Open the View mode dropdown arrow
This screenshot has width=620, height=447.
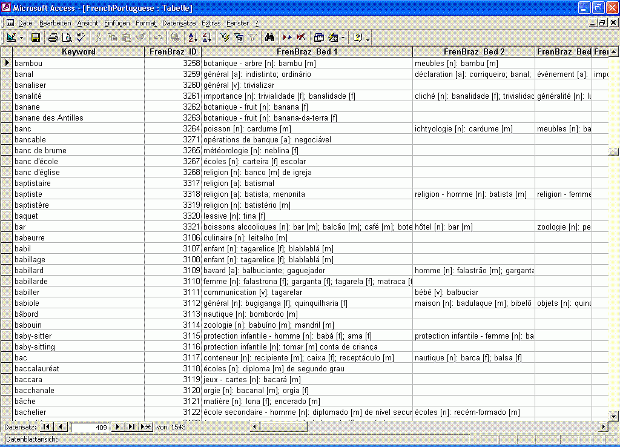(x=22, y=38)
